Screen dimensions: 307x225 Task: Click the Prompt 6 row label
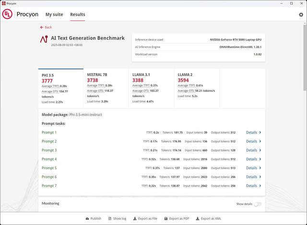point(49,177)
